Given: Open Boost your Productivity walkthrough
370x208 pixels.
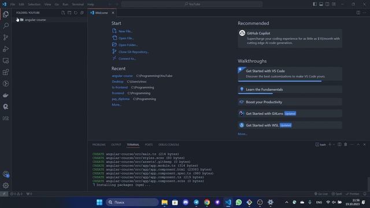Looking at the screenshot, I should pyautogui.click(x=290, y=102).
